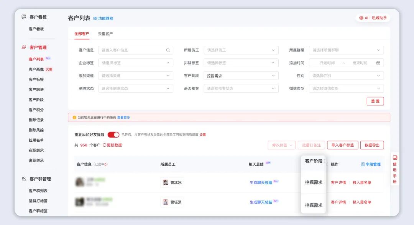
Task: Open the 微信类型 dropdown
Action: tap(346, 89)
